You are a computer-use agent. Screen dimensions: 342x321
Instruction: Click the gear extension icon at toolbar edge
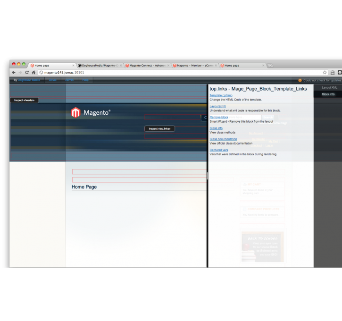coord(340,72)
